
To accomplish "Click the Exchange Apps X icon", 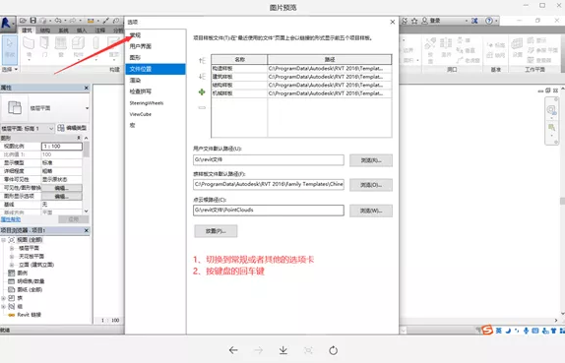I will [x=474, y=21].
